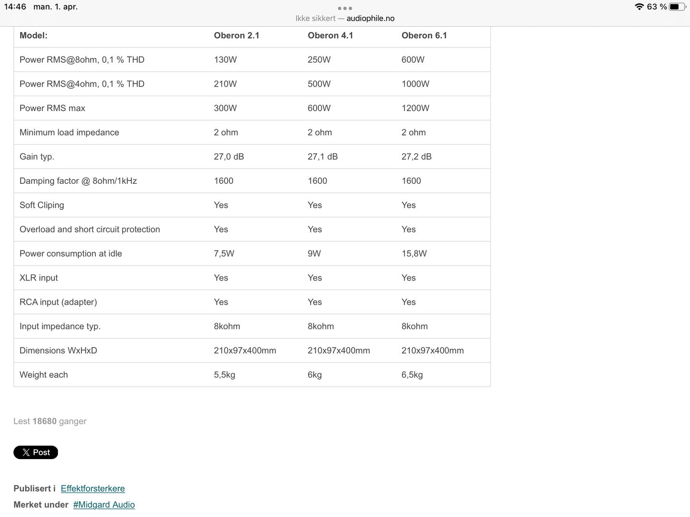Screen dimensions: 690x517
Task: Click the battery percentage text 63 %
Action: (x=656, y=7)
